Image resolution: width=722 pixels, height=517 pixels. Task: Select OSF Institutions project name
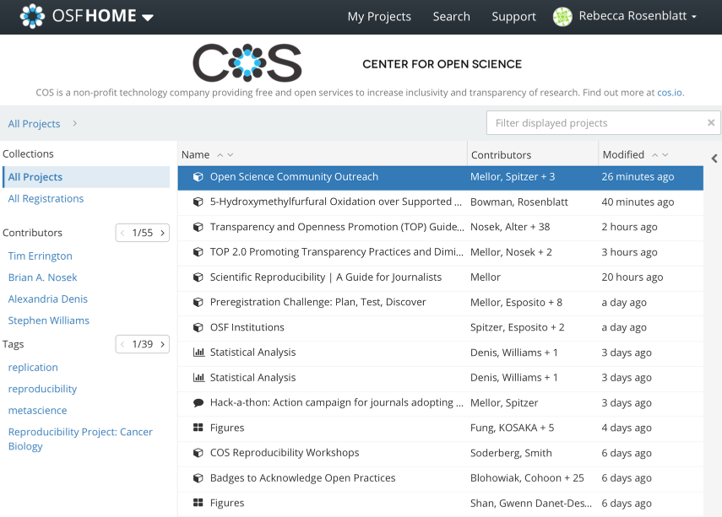pos(247,327)
